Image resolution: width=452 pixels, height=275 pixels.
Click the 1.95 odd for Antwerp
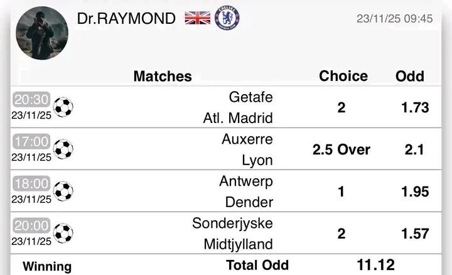pyautogui.click(x=415, y=191)
